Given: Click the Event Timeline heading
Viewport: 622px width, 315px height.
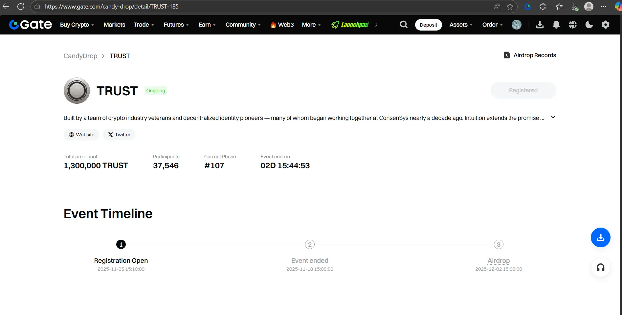Looking at the screenshot, I should (x=108, y=214).
